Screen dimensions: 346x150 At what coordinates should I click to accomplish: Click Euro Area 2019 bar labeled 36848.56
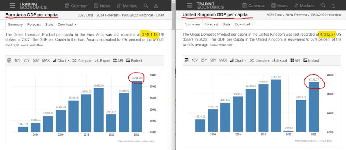99,110
